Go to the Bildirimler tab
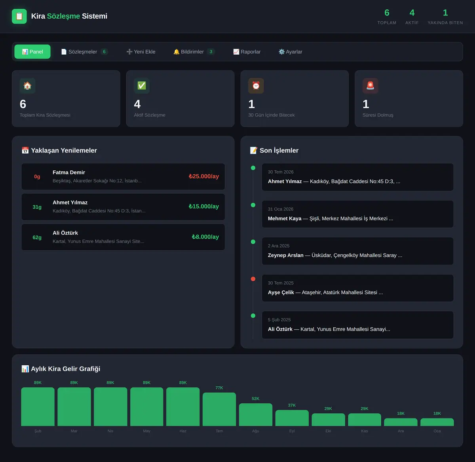 [x=194, y=52]
